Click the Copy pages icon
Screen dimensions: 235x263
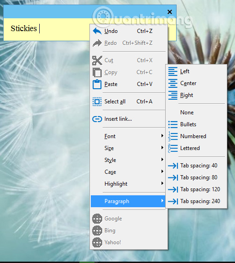point(97,72)
